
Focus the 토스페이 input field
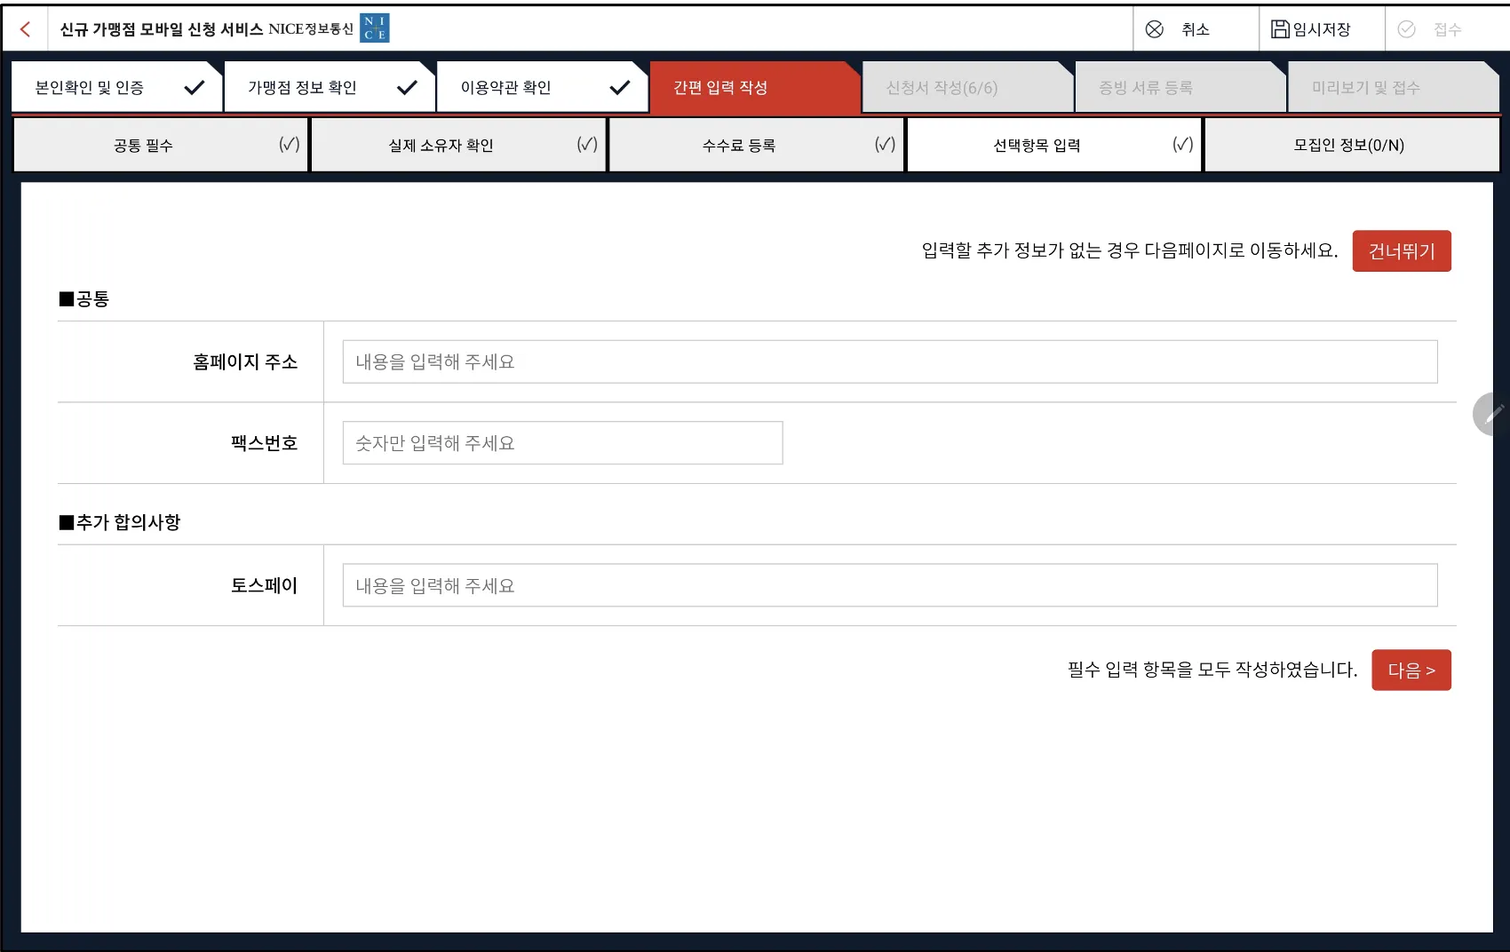point(890,585)
